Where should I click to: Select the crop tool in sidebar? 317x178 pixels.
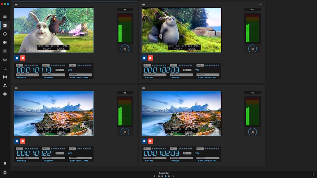click(x=5, y=68)
